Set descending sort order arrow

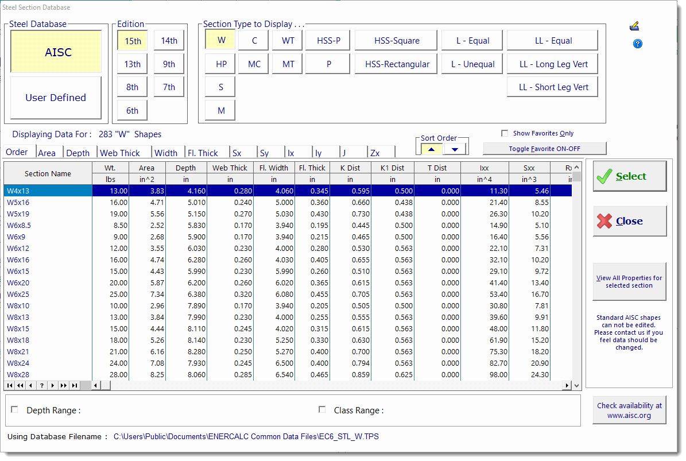[x=455, y=149]
